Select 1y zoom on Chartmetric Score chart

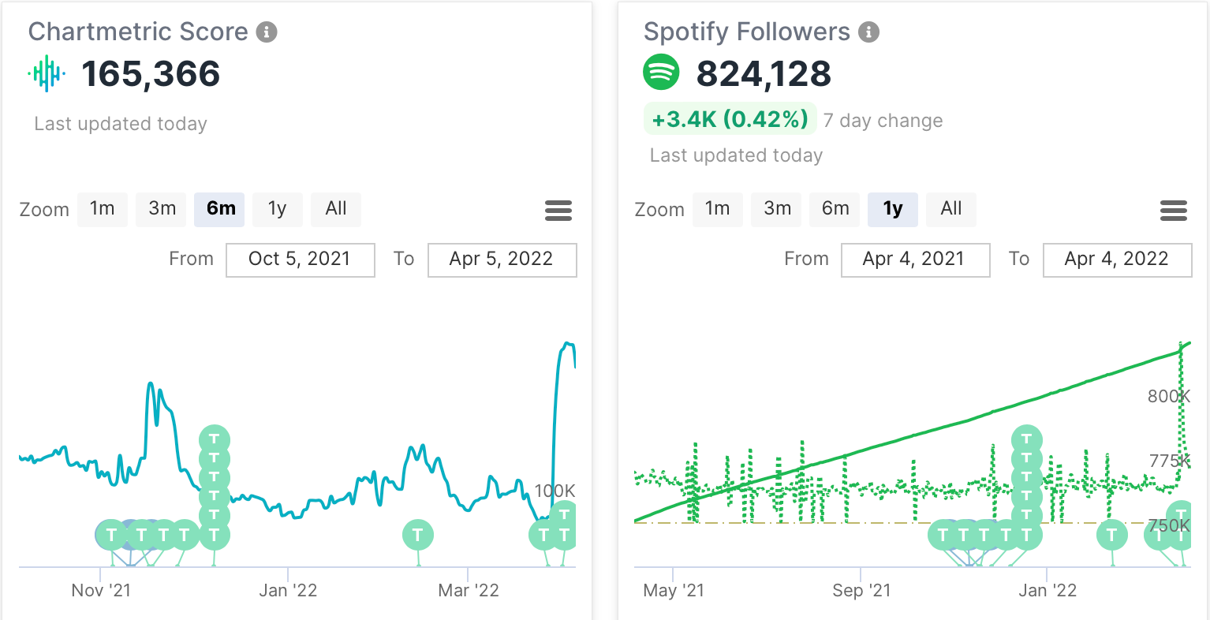coord(277,209)
